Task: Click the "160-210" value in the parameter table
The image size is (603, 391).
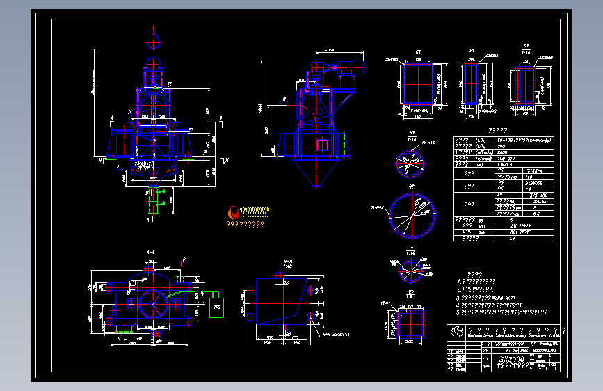Action: click(x=506, y=159)
